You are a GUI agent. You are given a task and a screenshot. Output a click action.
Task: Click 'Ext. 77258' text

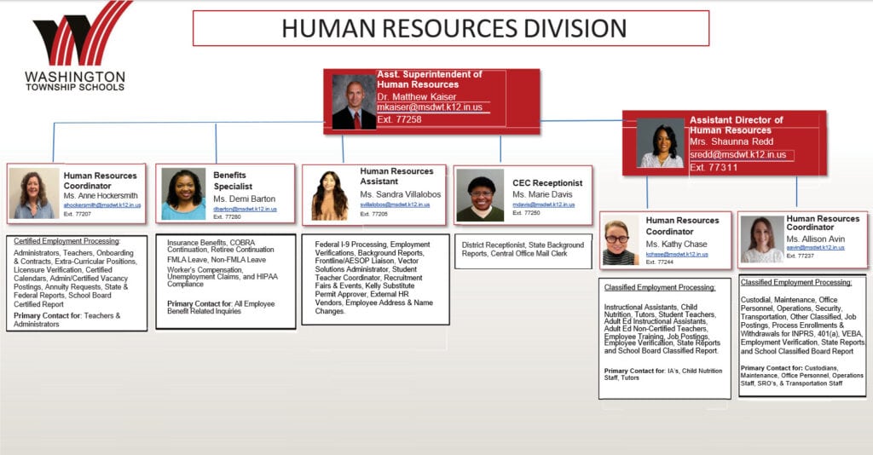point(399,119)
